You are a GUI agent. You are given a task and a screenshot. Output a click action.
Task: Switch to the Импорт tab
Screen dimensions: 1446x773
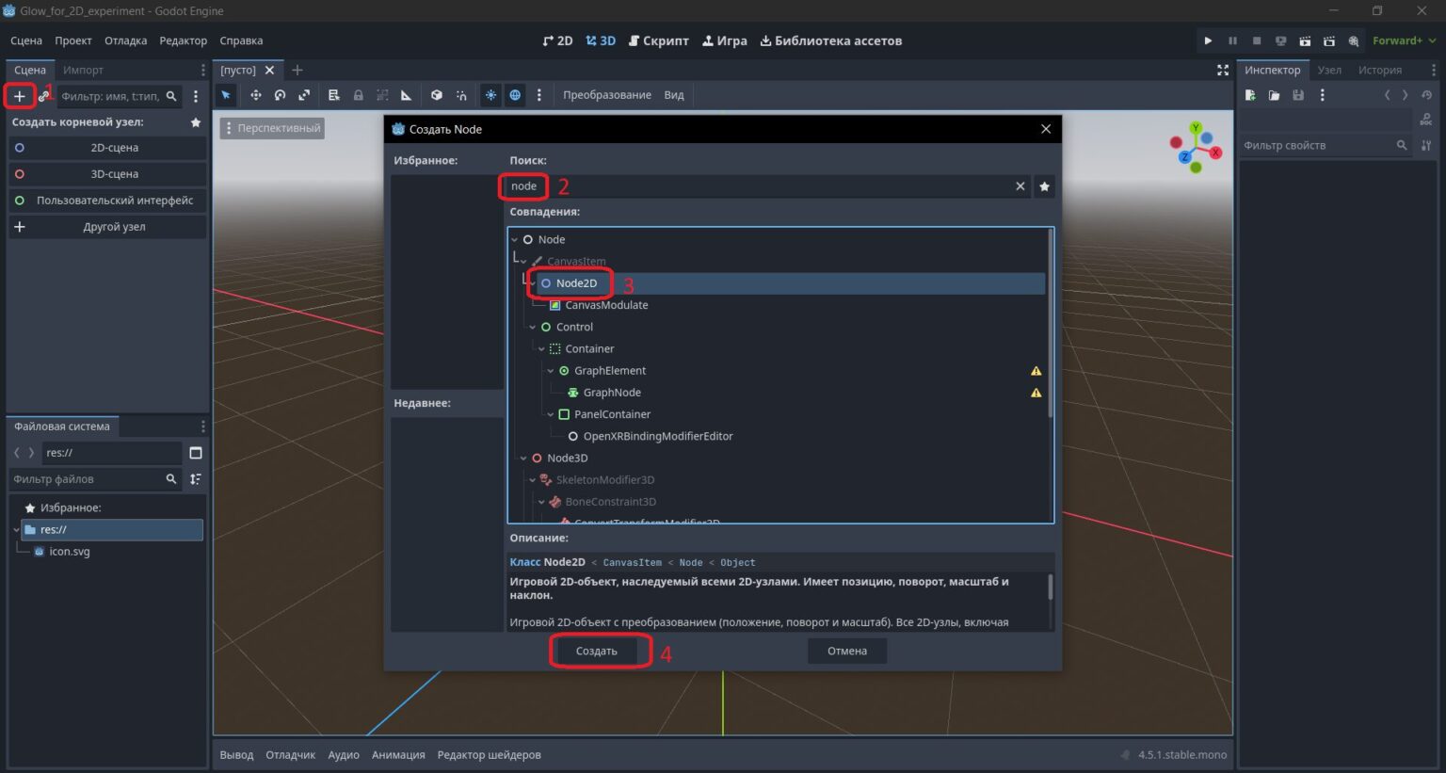(83, 70)
